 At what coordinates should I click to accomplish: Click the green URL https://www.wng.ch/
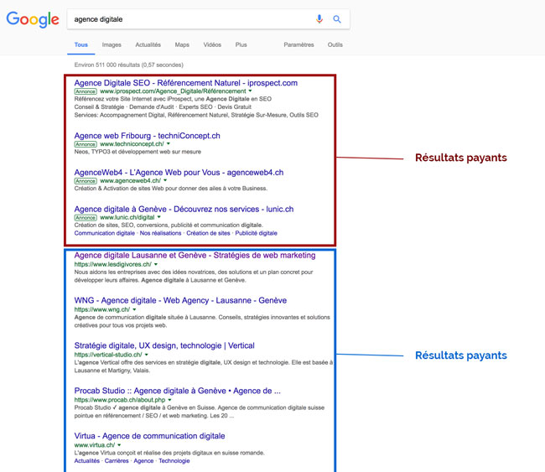point(102,309)
